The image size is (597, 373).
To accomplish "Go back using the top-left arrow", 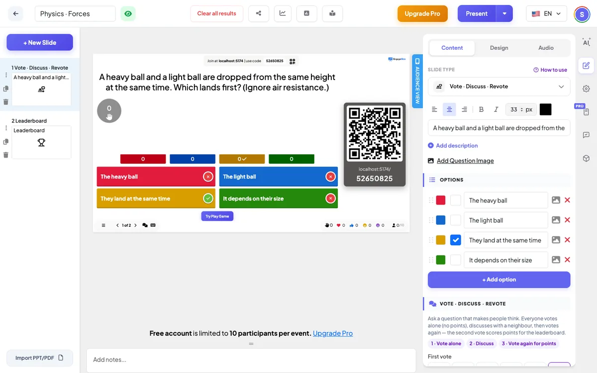I will coord(15,14).
